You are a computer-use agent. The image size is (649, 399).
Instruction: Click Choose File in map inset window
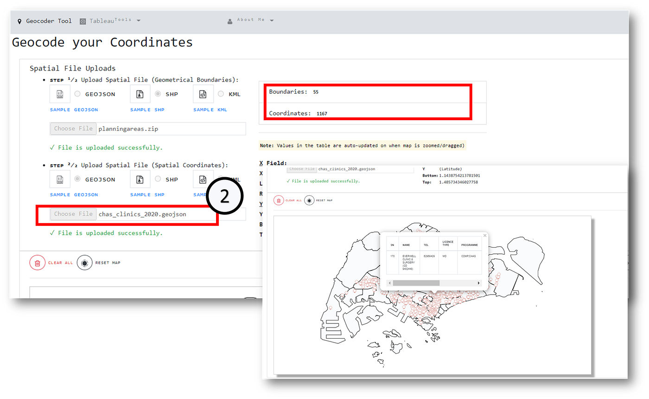coord(302,169)
